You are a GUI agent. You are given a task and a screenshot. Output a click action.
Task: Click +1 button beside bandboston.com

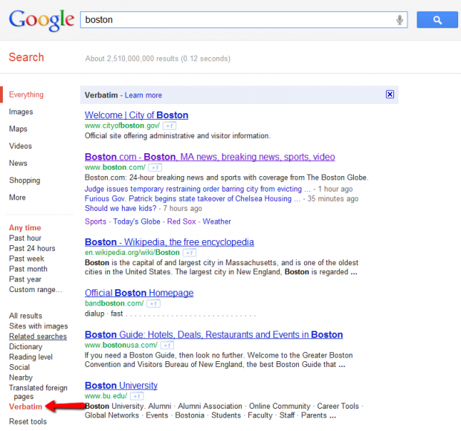[x=153, y=303]
